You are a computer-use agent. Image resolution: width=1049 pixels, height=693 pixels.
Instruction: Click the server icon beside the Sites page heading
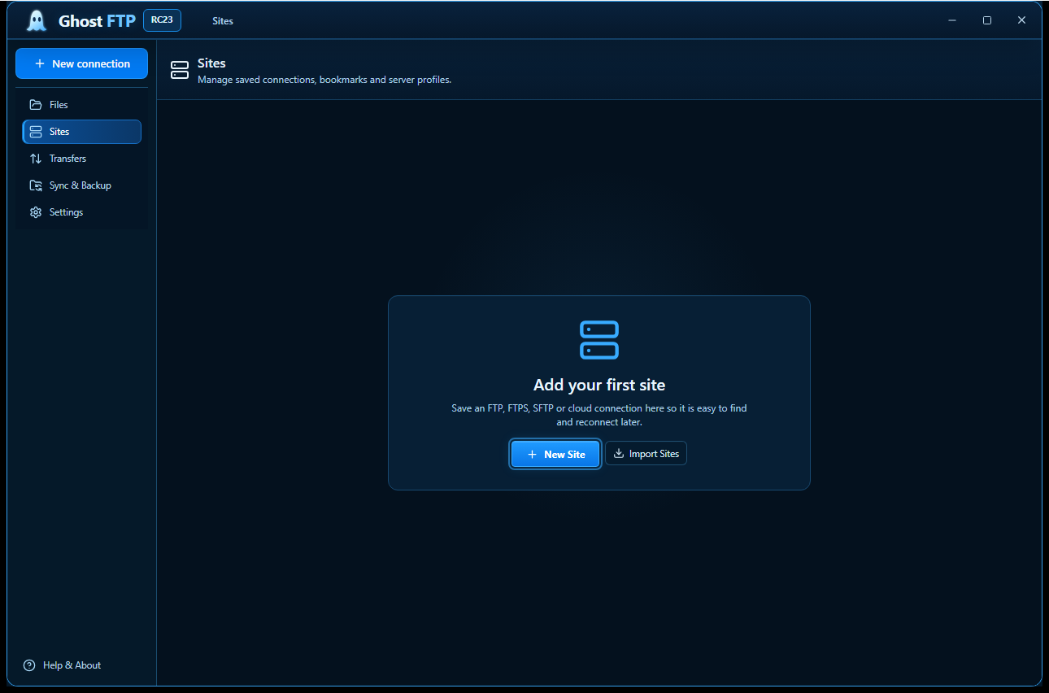pyautogui.click(x=180, y=70)
